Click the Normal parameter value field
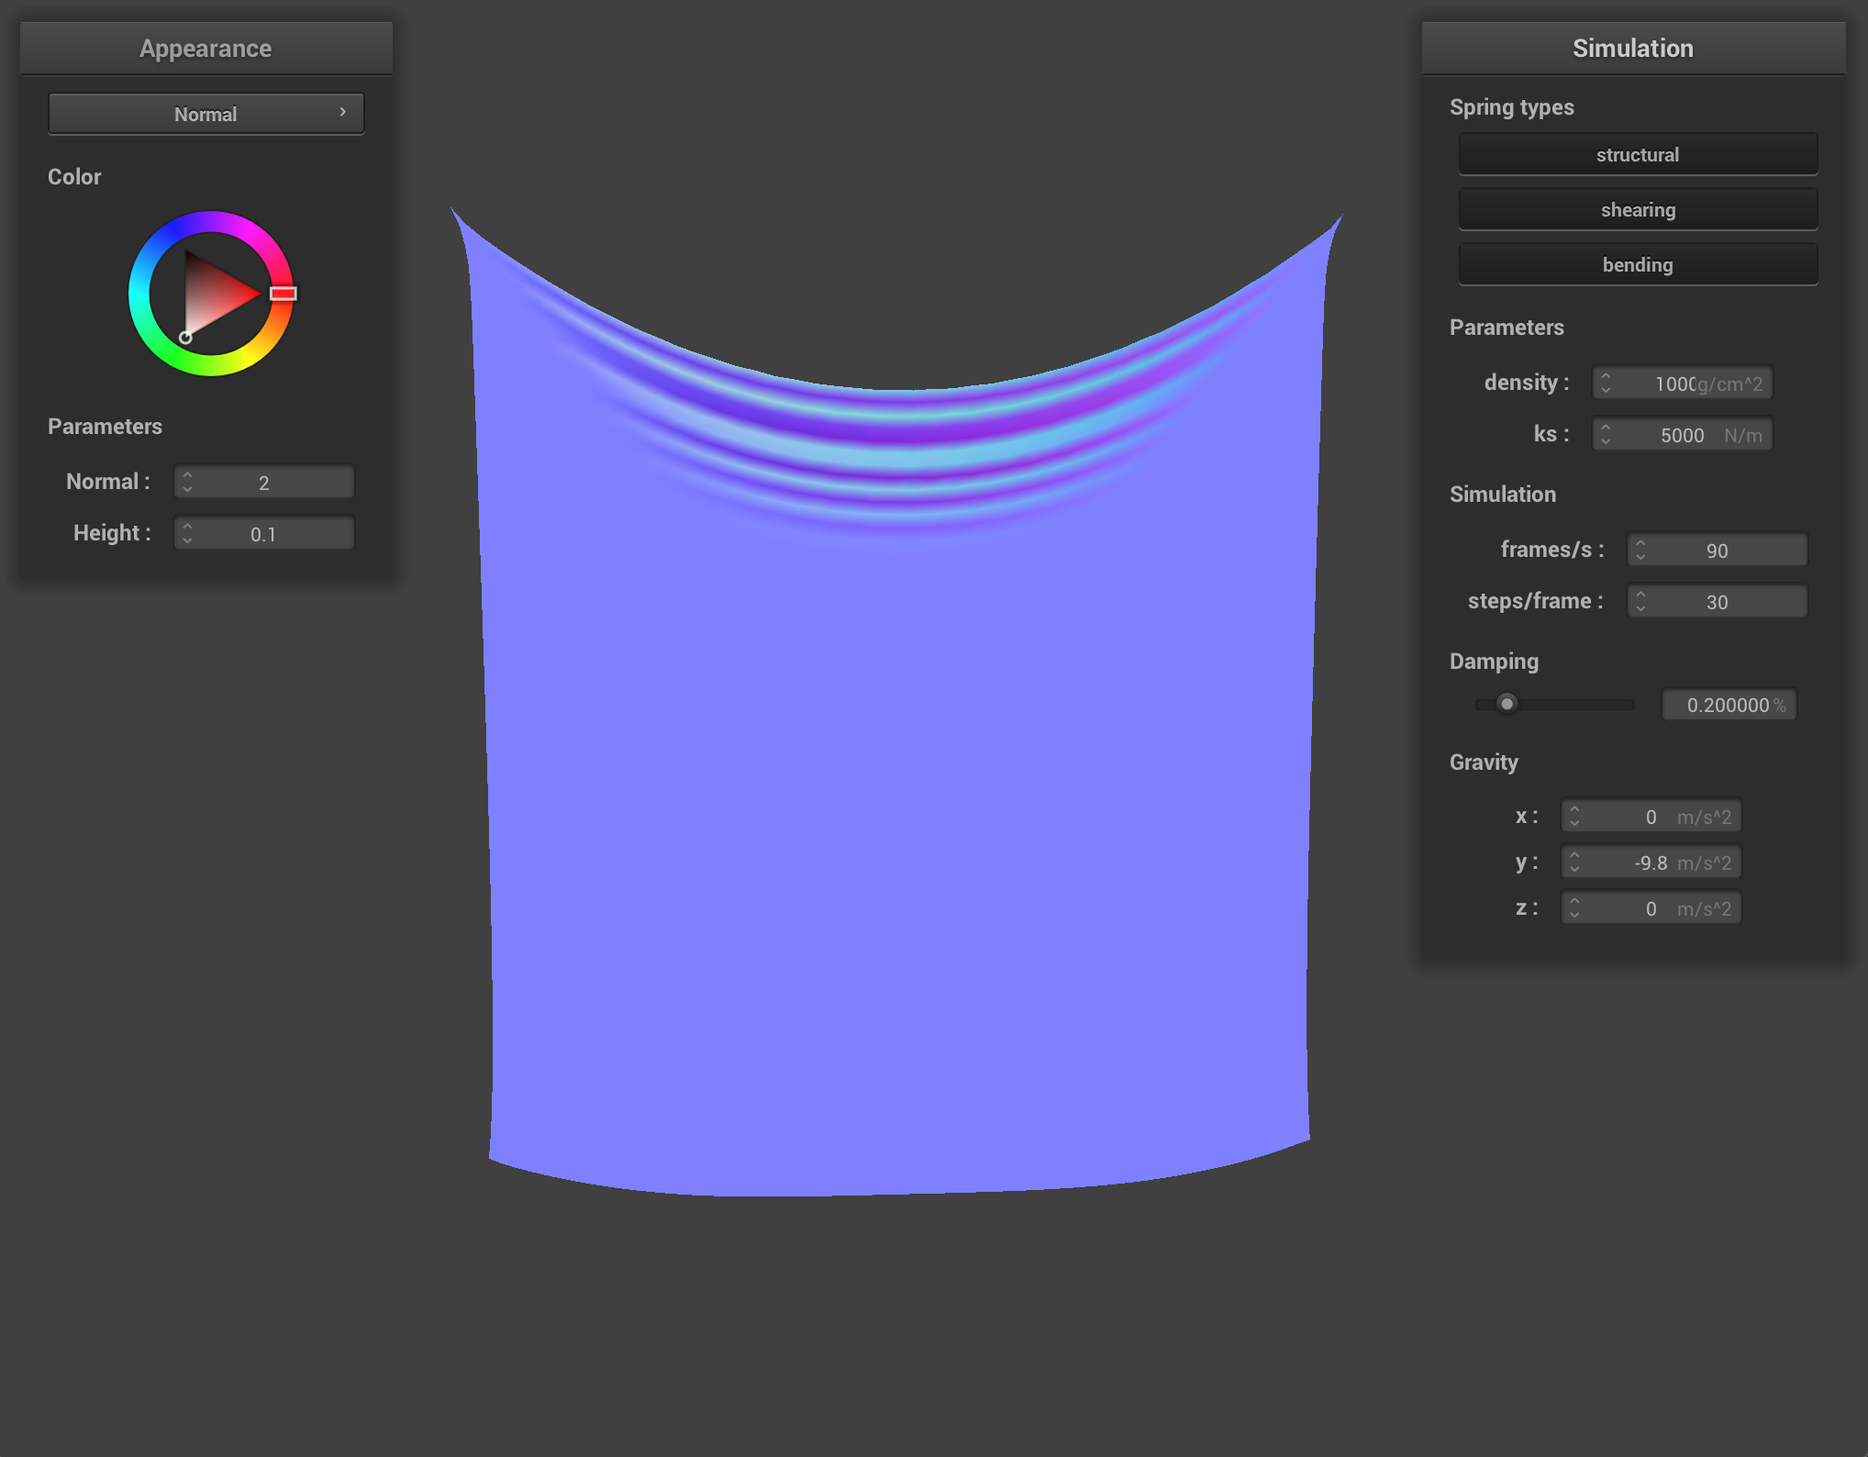This screenshot has height=1457, width=1868. (264, 482)
